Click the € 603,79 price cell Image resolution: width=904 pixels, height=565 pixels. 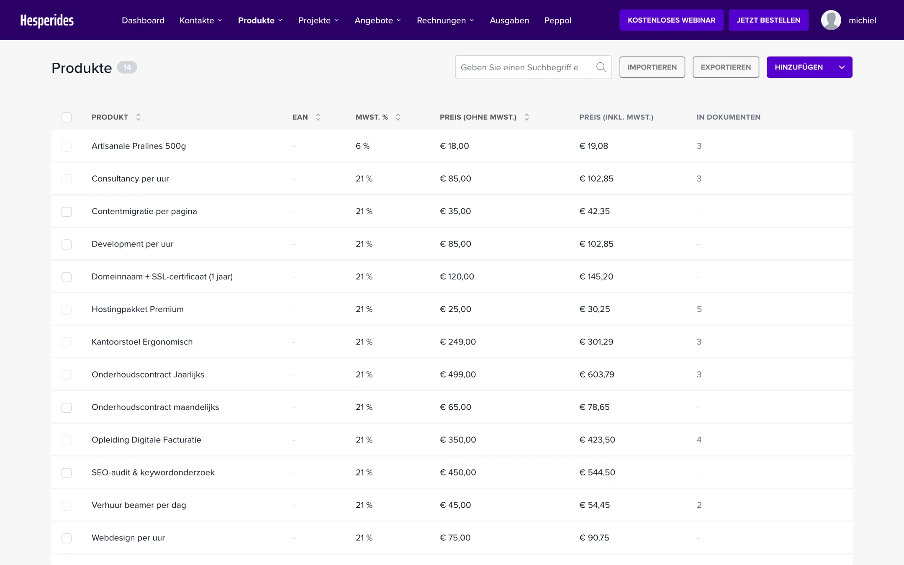coord(596,375)
